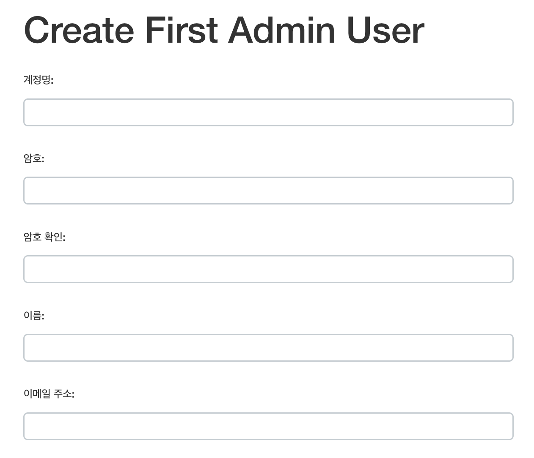
Task: Click the word Create in the page title
Action: click(x=79, y=30)
